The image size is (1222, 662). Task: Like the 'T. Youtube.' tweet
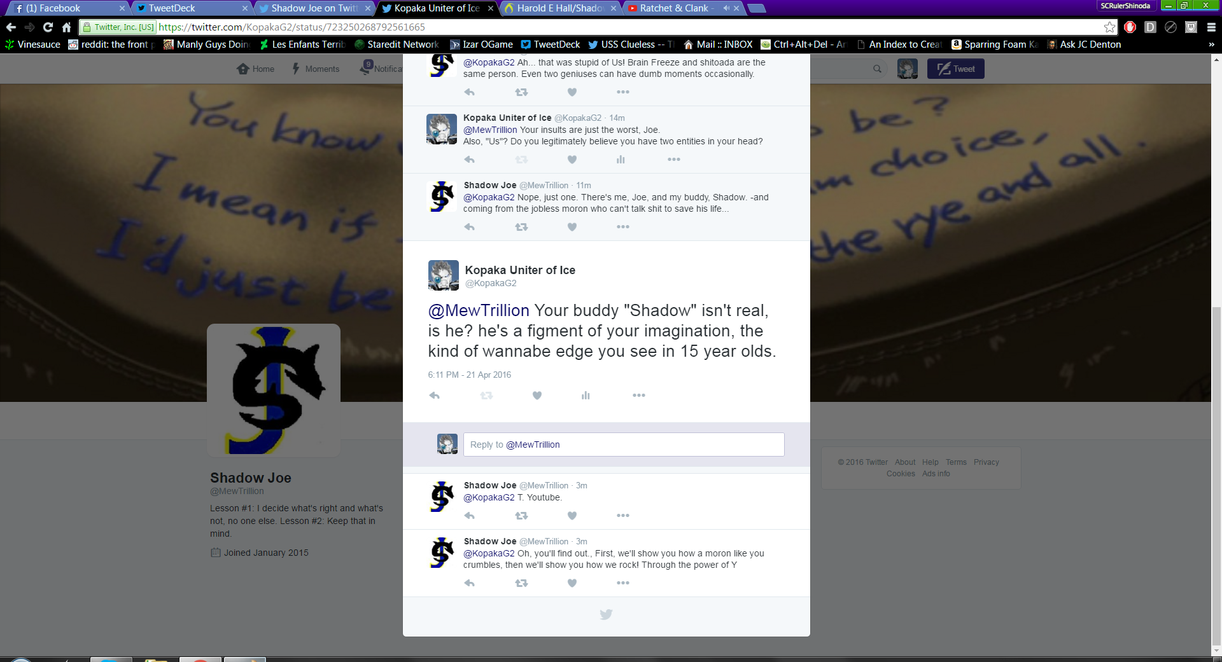tap(572, 516)
